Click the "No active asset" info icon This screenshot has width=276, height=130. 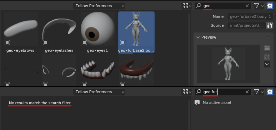[x=197, y=102]
